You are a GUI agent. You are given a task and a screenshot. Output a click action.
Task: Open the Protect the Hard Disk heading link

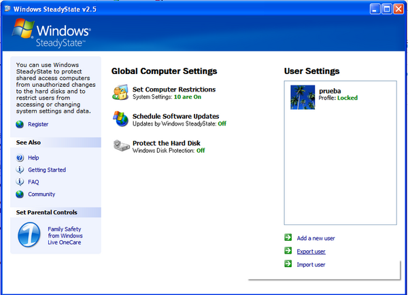167,143
